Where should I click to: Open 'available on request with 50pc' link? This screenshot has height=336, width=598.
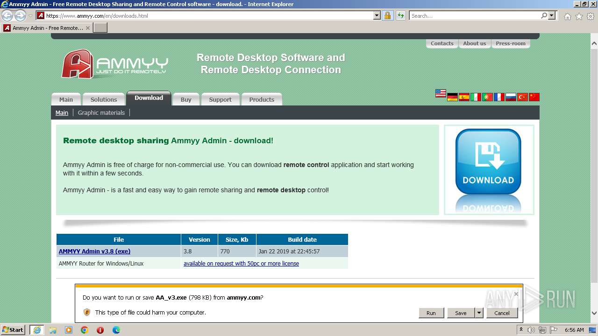[x=241, y=264]
